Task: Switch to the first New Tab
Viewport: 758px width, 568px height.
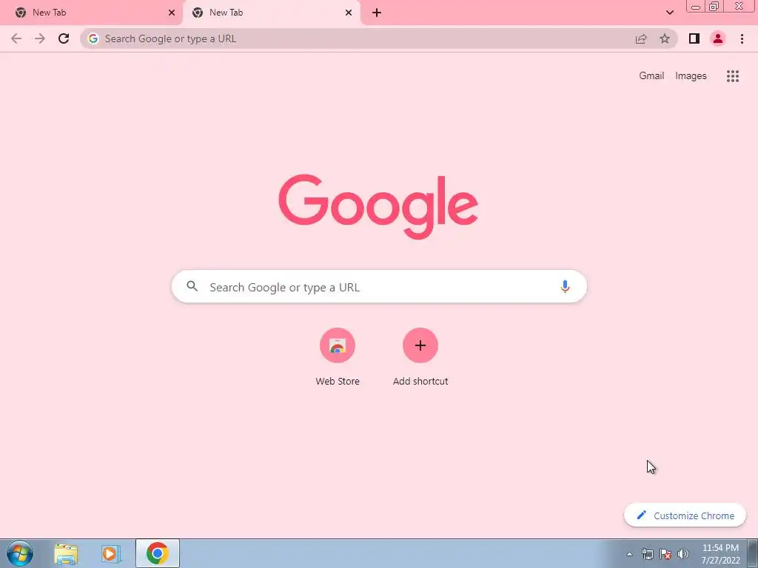Action: click(91, 13)
